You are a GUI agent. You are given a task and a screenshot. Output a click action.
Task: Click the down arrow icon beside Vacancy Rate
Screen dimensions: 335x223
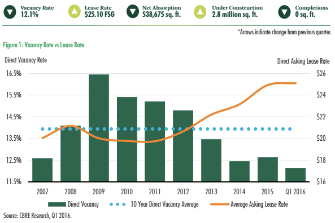click(x=10, y=11)
